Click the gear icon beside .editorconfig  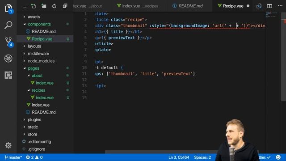click(24, 141)
